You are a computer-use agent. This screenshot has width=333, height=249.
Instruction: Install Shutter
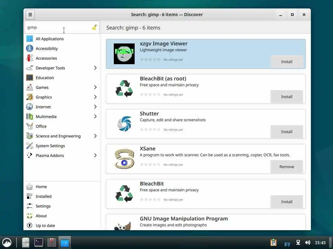(287, 132)
